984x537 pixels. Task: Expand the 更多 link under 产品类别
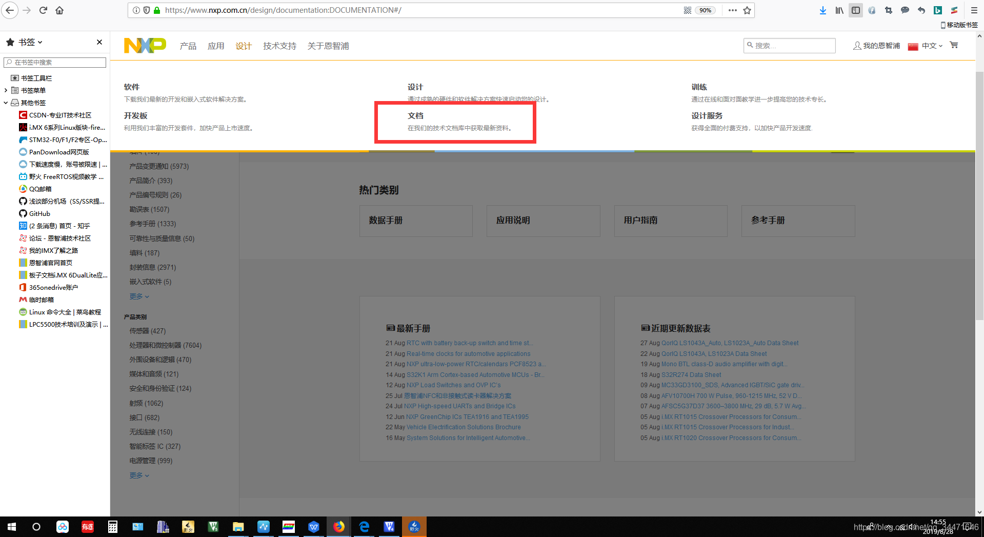pos(138,475)
